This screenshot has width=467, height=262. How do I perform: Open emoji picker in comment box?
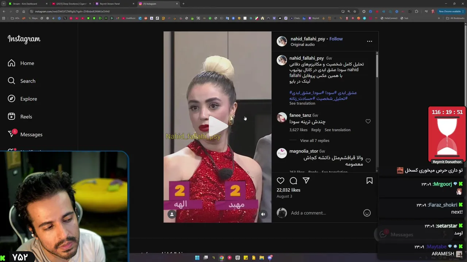[x=367, y=213]
